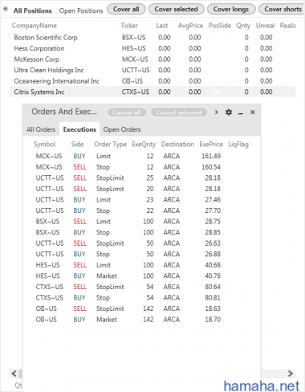Select the Hess Corporation position row

click(152, 48)
